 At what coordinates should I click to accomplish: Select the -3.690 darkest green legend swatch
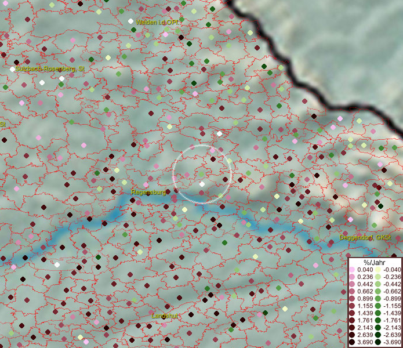tap(377, 342)
